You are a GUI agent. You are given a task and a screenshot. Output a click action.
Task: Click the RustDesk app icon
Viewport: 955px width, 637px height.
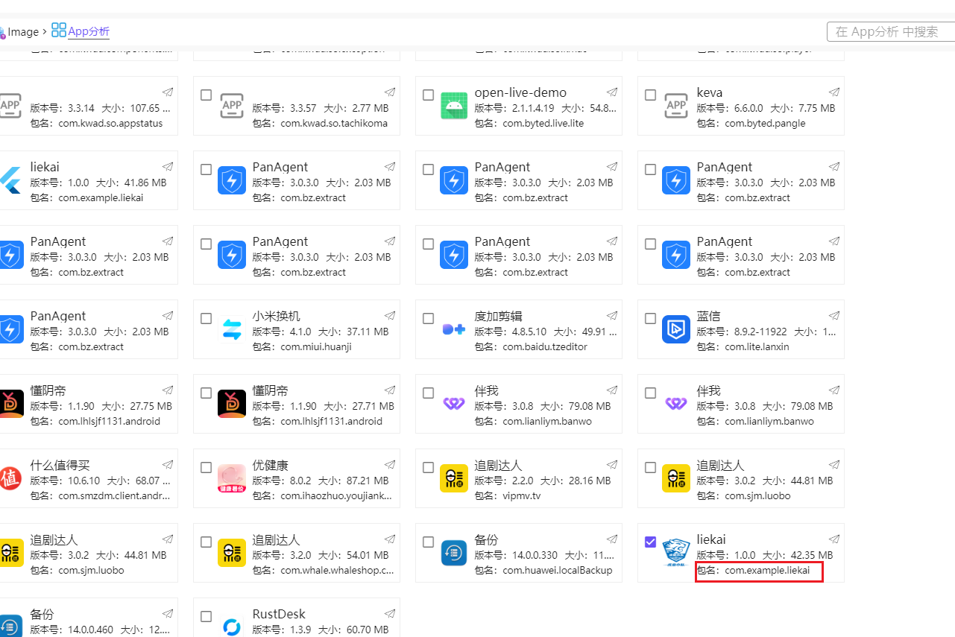pos(232,627)
